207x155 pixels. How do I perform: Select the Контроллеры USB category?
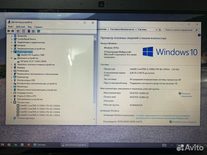pos(26,80)
